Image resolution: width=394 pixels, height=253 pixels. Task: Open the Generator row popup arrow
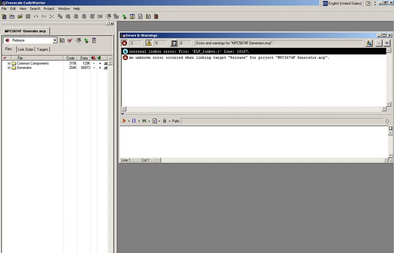[x=106, y=68]
